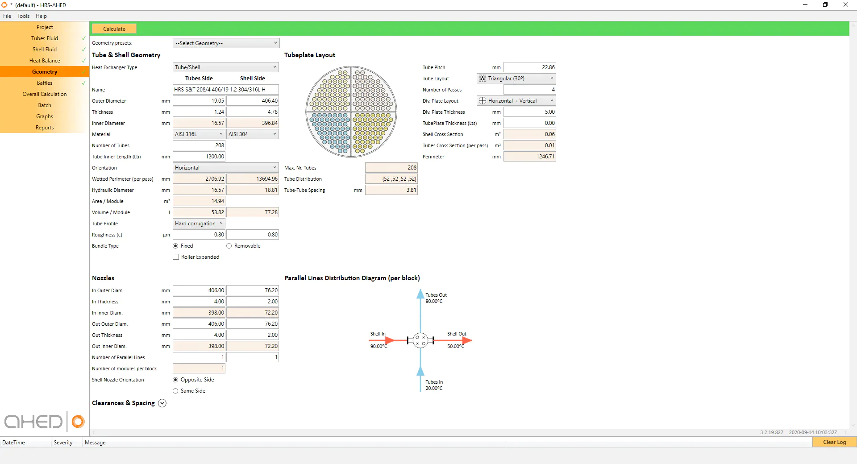Select the Removable bundle type
This screenshot has width=857, height=464.
pos(229,246)
